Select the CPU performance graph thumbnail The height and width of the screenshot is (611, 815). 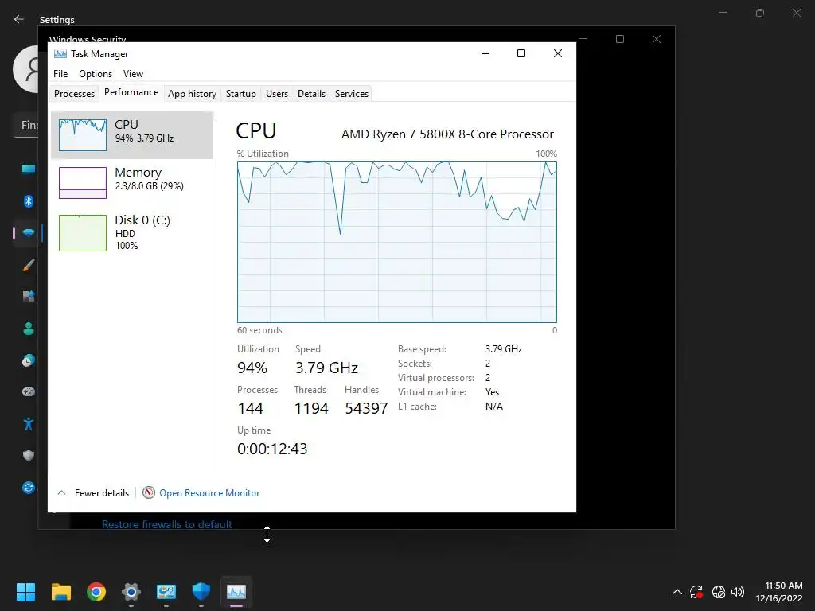click(83, 134)
